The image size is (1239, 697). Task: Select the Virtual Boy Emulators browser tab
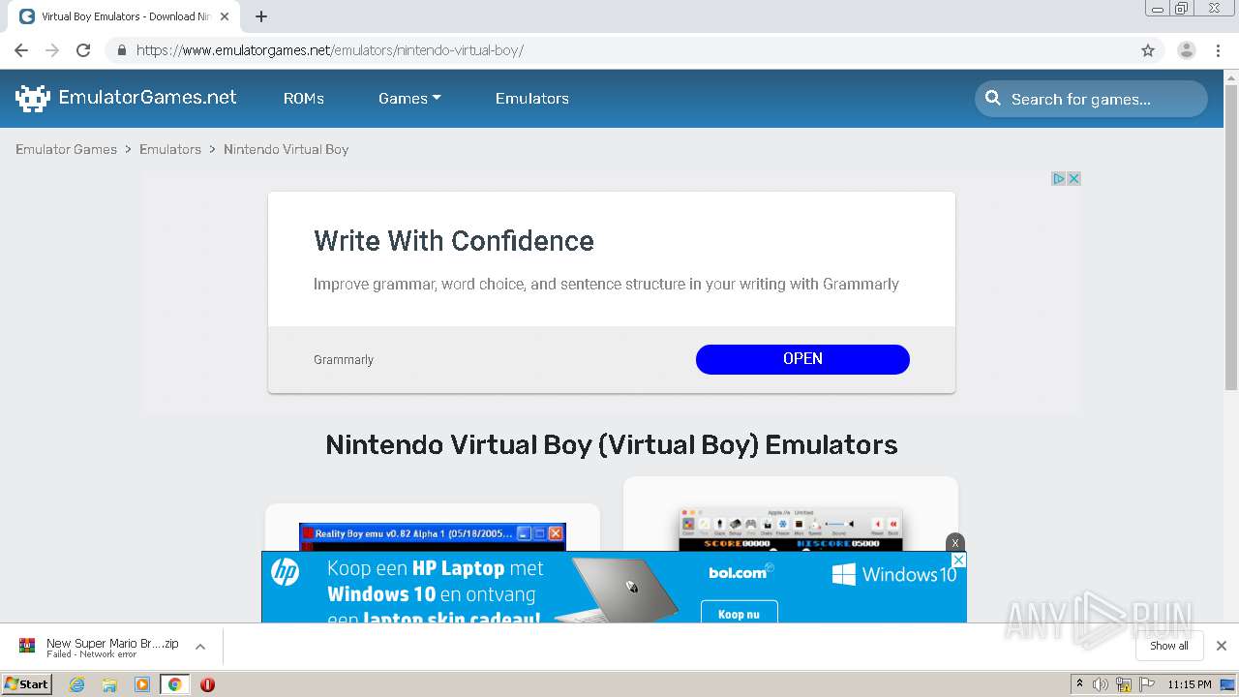pos(124,16)
